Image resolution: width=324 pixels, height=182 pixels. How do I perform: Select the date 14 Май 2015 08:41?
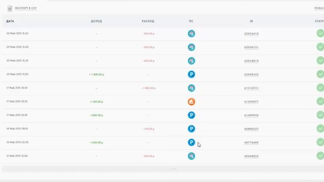point(17,128)
